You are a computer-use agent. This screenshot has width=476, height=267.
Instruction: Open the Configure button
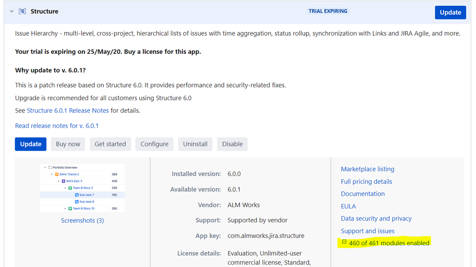(154, 144)
